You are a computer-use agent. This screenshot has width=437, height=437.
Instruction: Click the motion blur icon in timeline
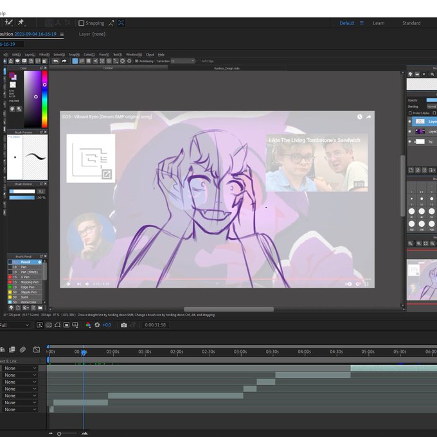point(23,350)
